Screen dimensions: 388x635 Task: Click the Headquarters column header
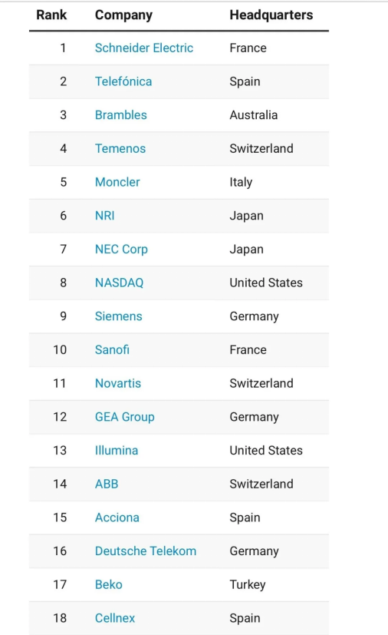[271, 15]
